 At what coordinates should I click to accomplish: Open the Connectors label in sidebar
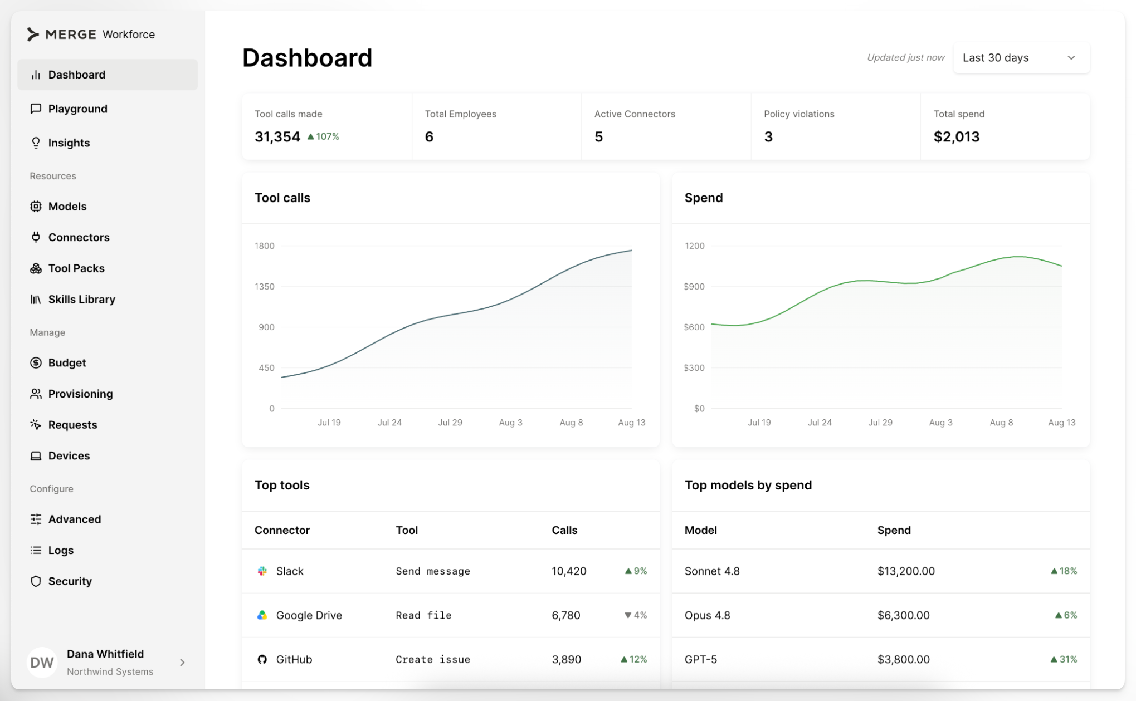(x=79, y=237)
